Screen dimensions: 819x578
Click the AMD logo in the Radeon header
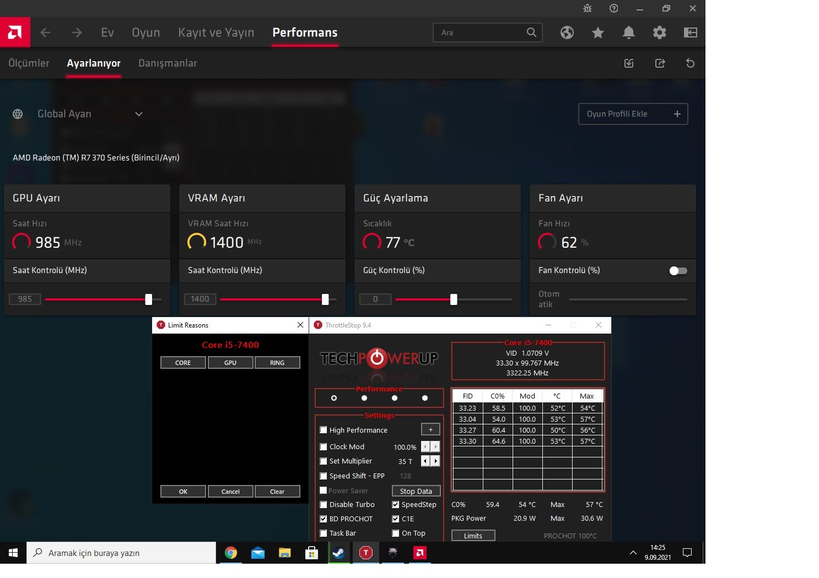(15, 32)
